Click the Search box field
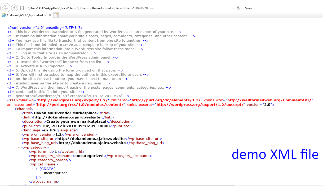This screenshot has height=186, width=323. tap(283, 8)
